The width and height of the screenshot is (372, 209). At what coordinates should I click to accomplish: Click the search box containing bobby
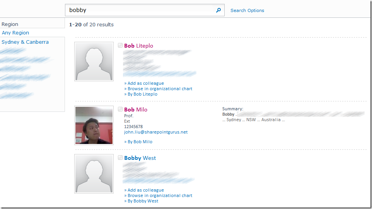(x=139, y=10)
